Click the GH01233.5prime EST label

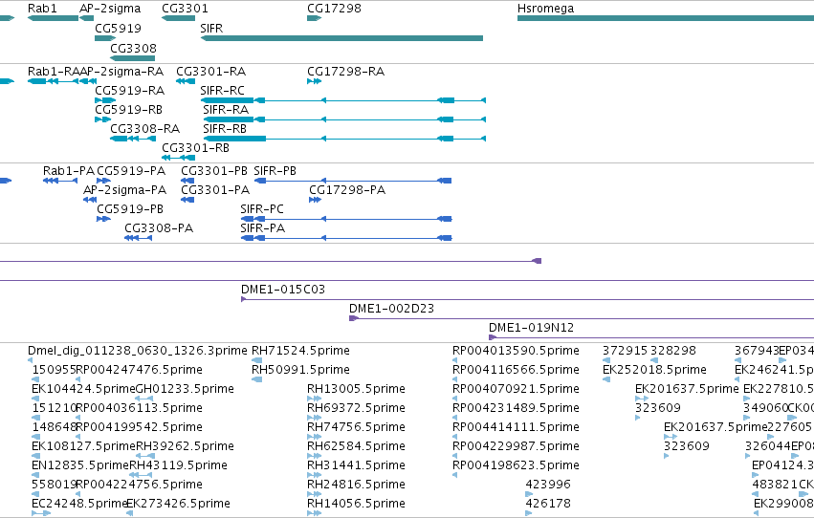pyautogui.click(x=185, y=389)
